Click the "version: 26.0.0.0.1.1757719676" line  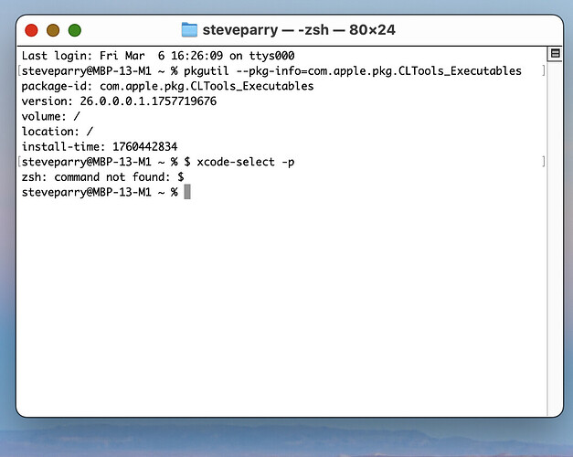point(119,101)
